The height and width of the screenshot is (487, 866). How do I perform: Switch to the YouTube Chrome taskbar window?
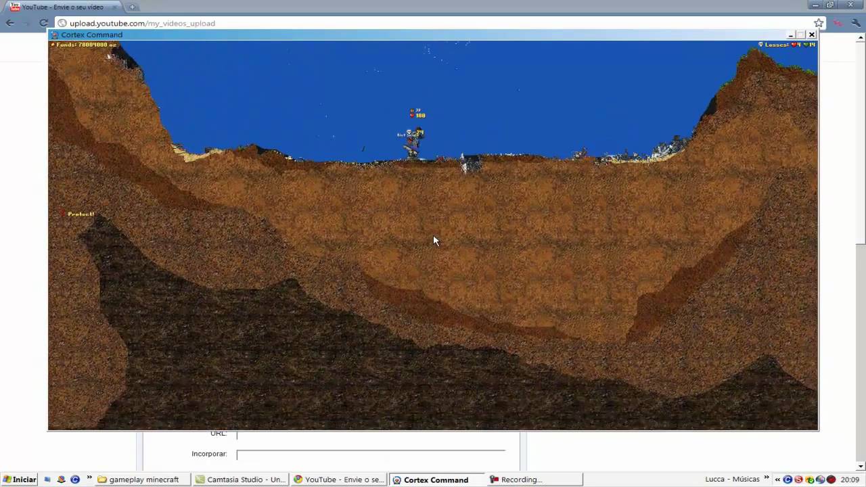point(338,480)
